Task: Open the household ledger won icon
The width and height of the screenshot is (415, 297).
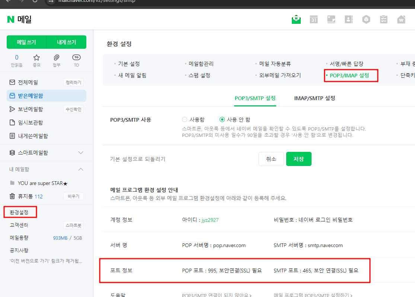Action: click(x=401, y=19)
